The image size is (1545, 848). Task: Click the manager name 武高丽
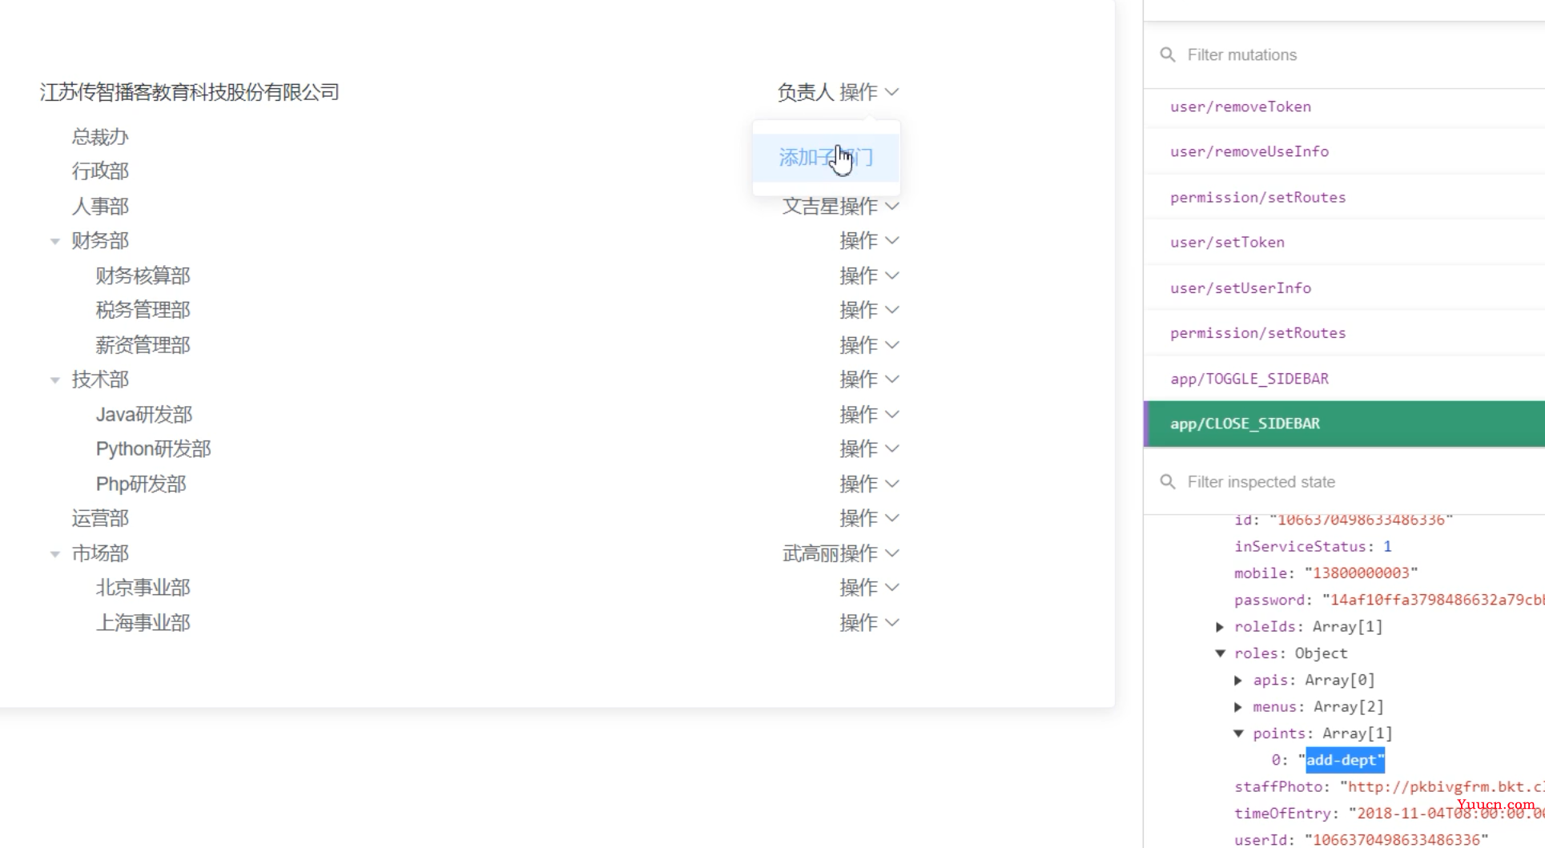[x=811, y=553]
